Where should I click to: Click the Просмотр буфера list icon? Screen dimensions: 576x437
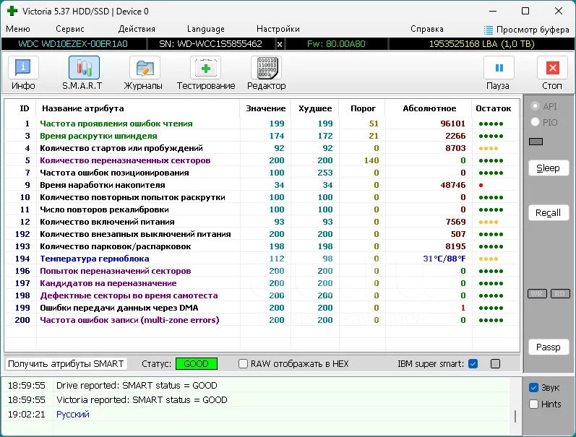pos(489,30)
